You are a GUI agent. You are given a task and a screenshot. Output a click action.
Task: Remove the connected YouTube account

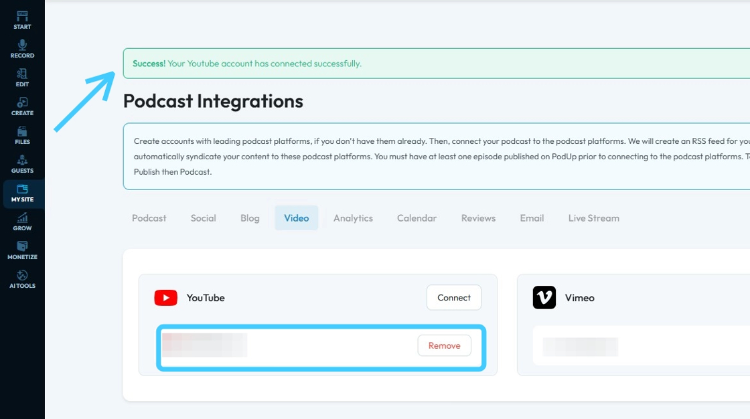[x=445, y=345]
